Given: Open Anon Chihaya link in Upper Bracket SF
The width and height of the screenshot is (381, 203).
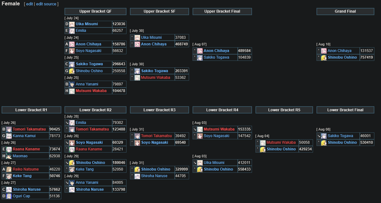Looking at the screenshot, I should click(154, 44).
